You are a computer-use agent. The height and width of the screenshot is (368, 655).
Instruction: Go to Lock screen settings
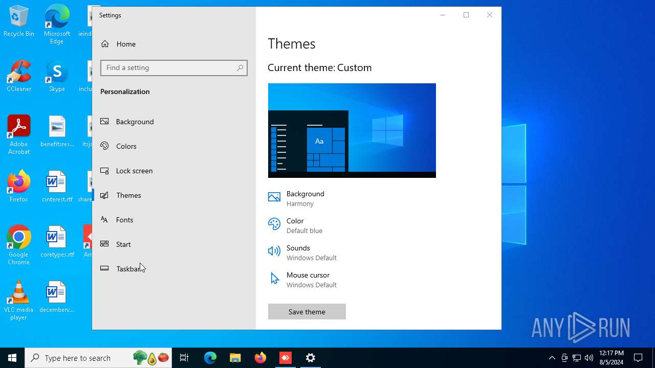tap(174, 171)
